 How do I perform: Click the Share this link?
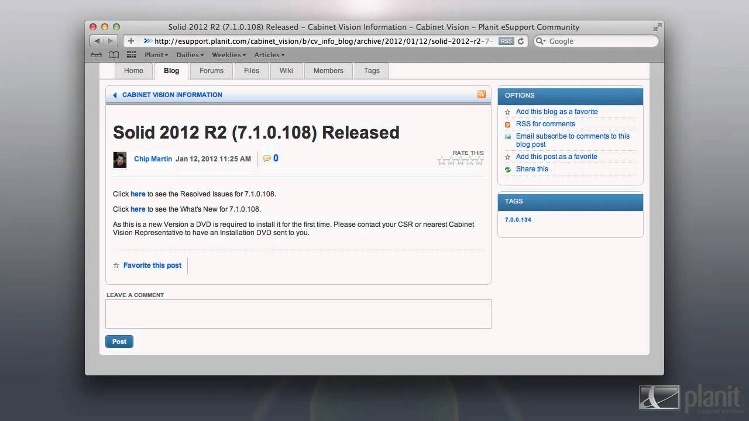532,169
